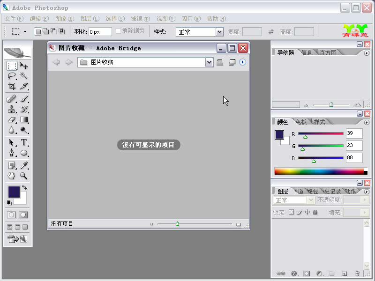Enable Subtract from Selection mode

click(x=54, y=31)
